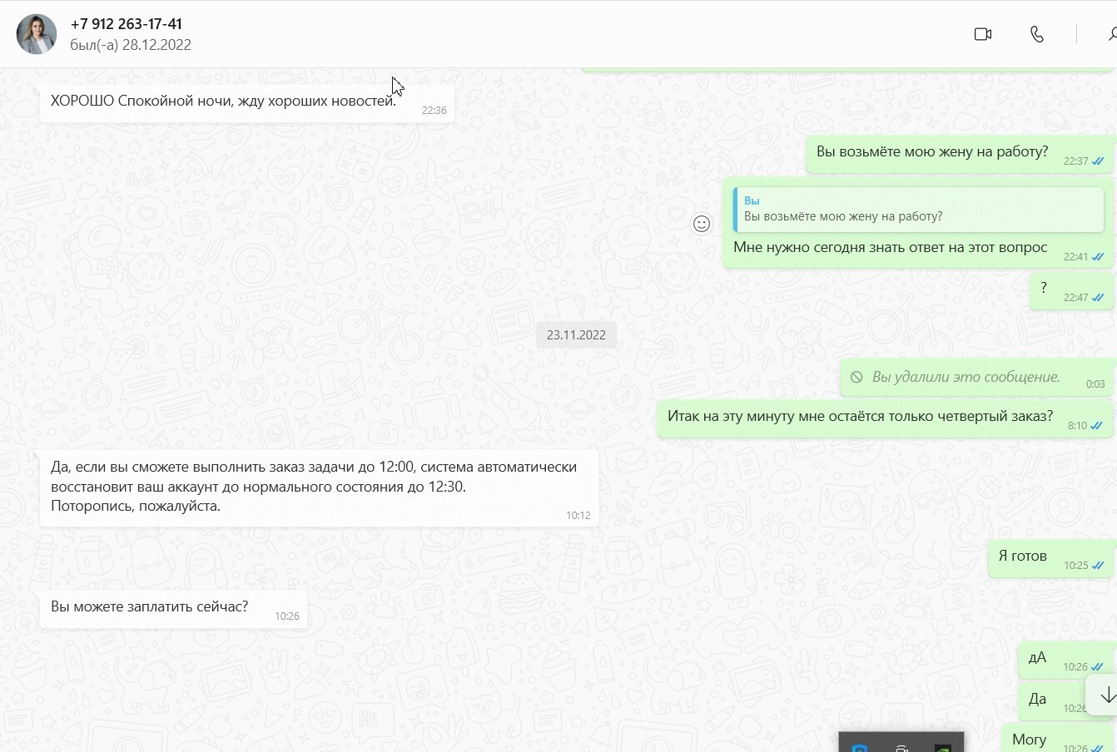The image size is (1117, 752).
Task: Click the 23.11.2022 date divider
Action: click(576, 334)
